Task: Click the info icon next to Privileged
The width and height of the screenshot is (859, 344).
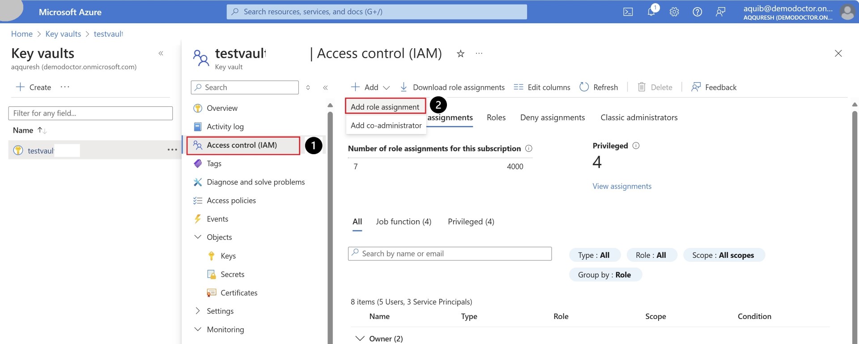Action: pyautogui.click(x=636, y=146)
